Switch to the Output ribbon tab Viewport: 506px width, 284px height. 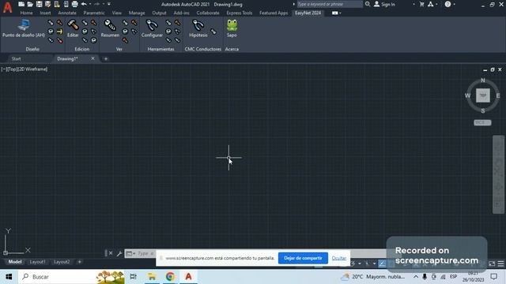pos(159,13)
